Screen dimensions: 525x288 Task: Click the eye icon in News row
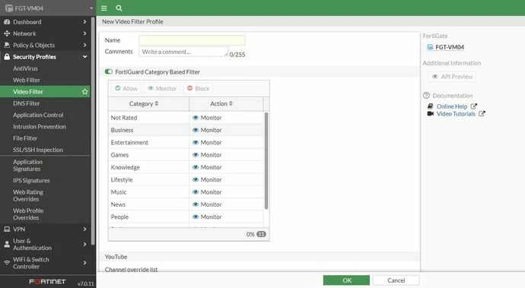pyautogui.click(x=196, y=204)
